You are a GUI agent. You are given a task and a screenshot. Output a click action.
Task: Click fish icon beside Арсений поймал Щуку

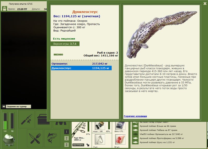click(135, 142)
